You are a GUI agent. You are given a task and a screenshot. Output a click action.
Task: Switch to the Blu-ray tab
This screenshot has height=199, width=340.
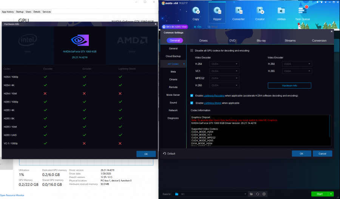point(261,40)
